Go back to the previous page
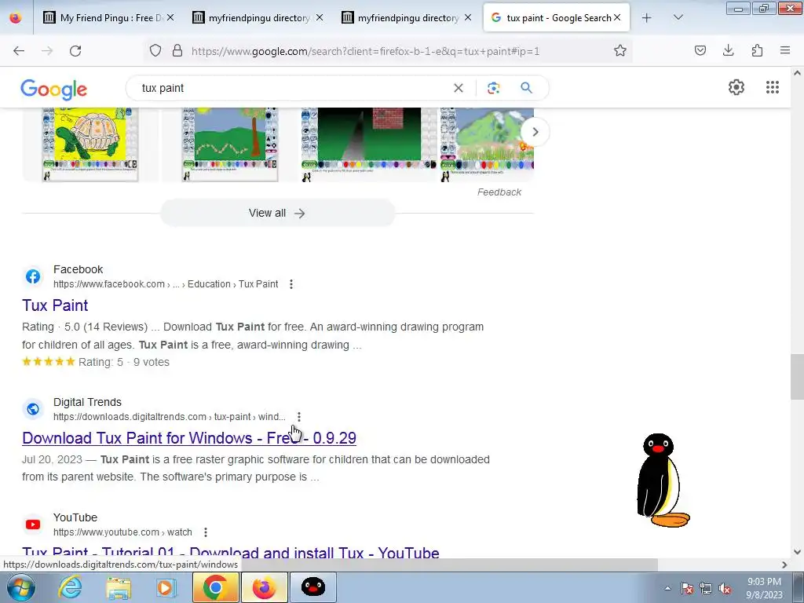 coord(19,50)
